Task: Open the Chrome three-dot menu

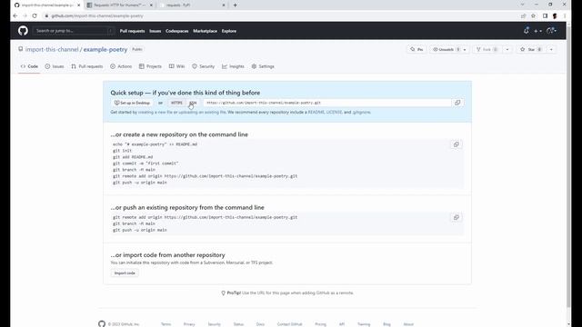Action: pos(565,16)
